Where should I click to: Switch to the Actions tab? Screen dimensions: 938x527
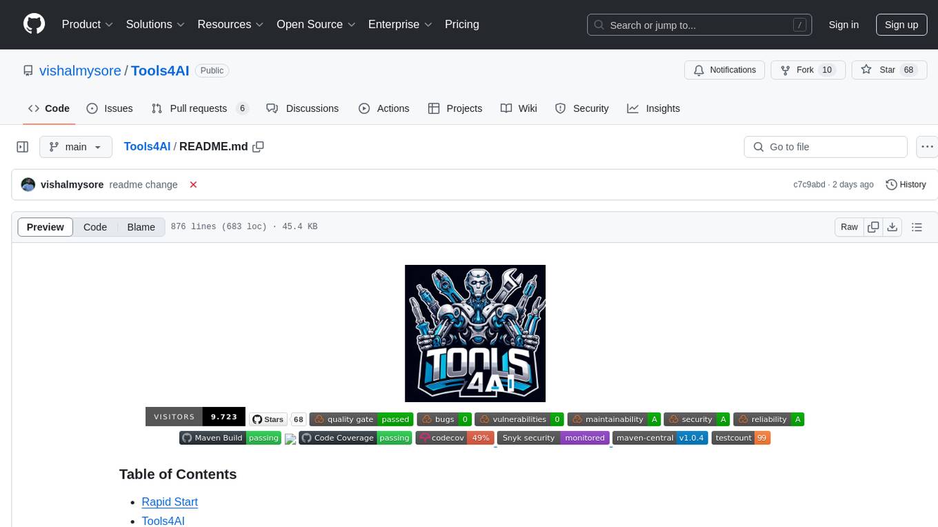pyautogui.click(x=384, y=108)
